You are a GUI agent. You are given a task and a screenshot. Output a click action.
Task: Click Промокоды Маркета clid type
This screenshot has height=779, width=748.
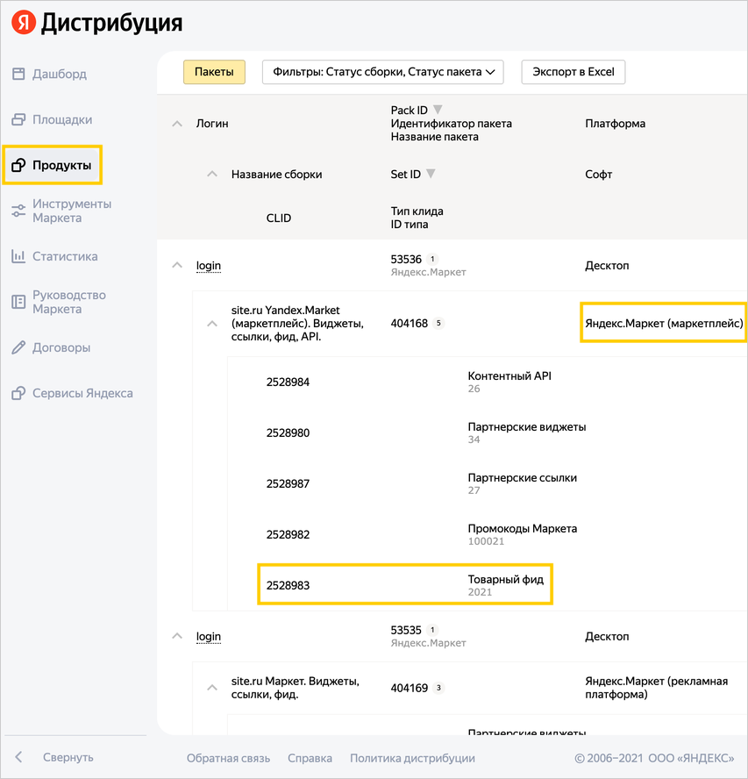tap(523, 529)
